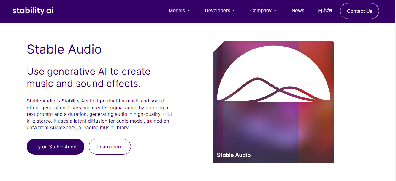The width and height of the screenshot is (396, 181).
Task: Click the Stable Audio caption on the artwork
Action: click(234, 155)
